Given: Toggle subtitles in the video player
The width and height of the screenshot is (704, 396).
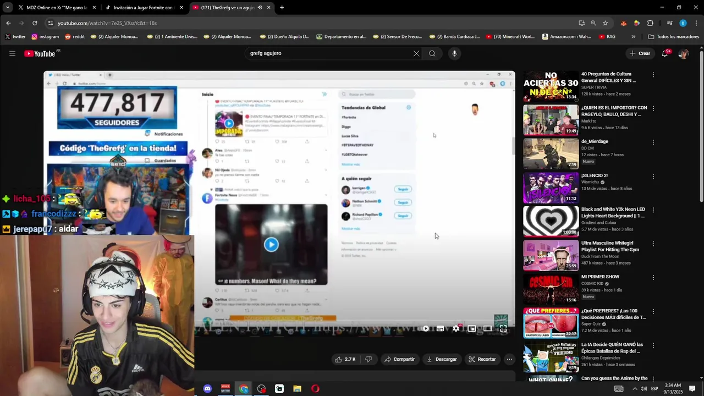Looking at the screenshot, I should tap(440, 328).
